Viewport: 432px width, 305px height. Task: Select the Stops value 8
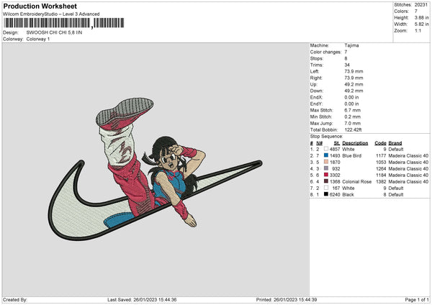(x=346, y=58)
